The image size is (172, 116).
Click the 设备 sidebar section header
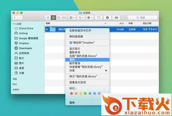[15, 79]
